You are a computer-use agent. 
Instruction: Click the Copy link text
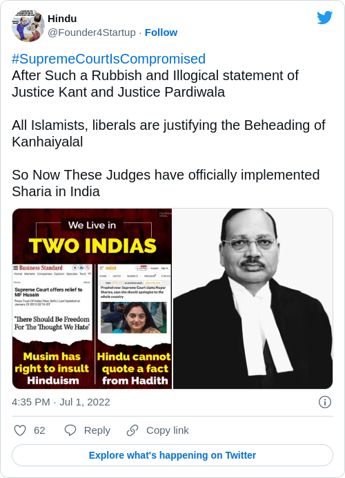168,430
